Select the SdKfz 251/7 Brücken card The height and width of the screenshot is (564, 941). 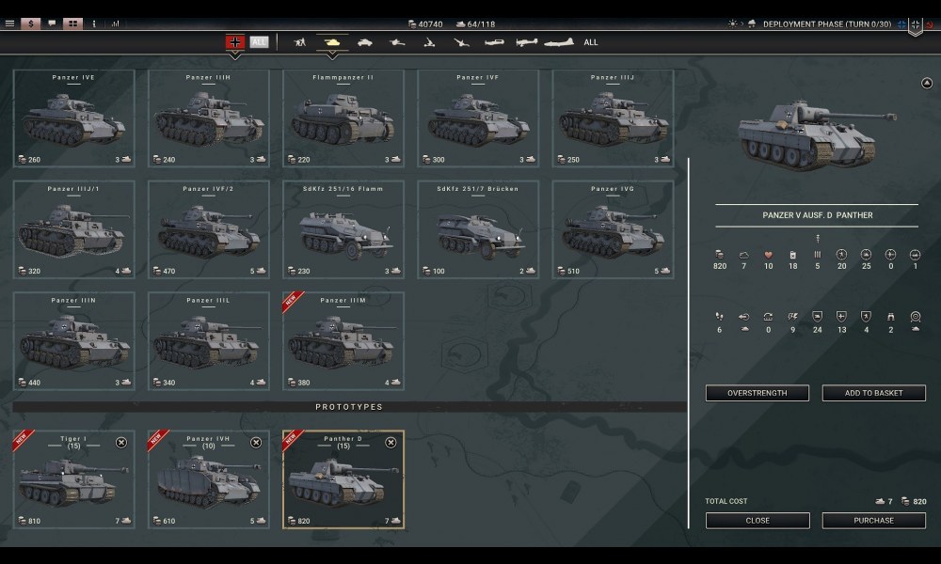coord(478,229)
